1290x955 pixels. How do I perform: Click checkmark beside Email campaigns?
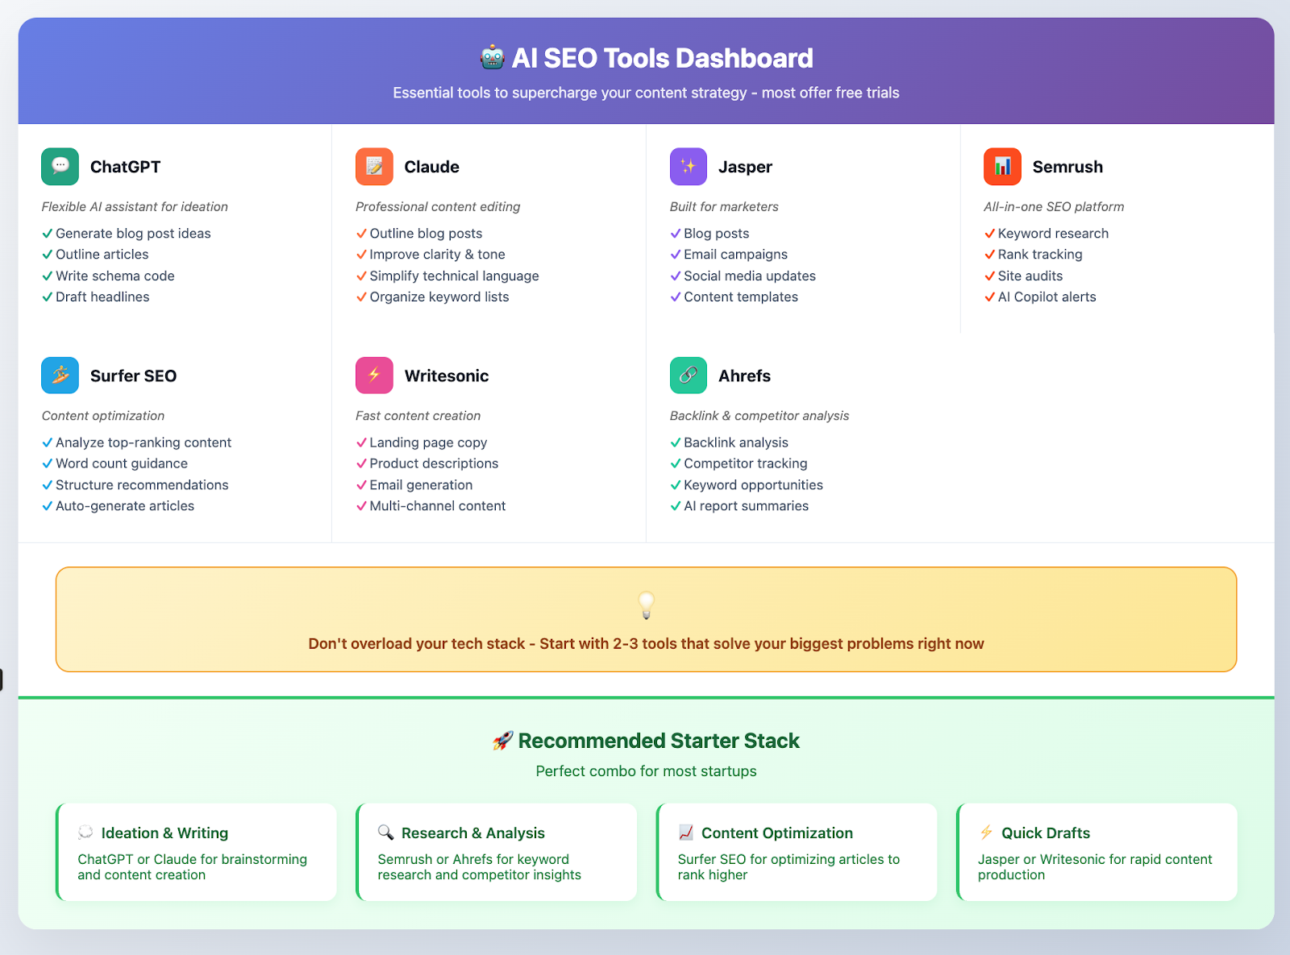pos(676,255)
